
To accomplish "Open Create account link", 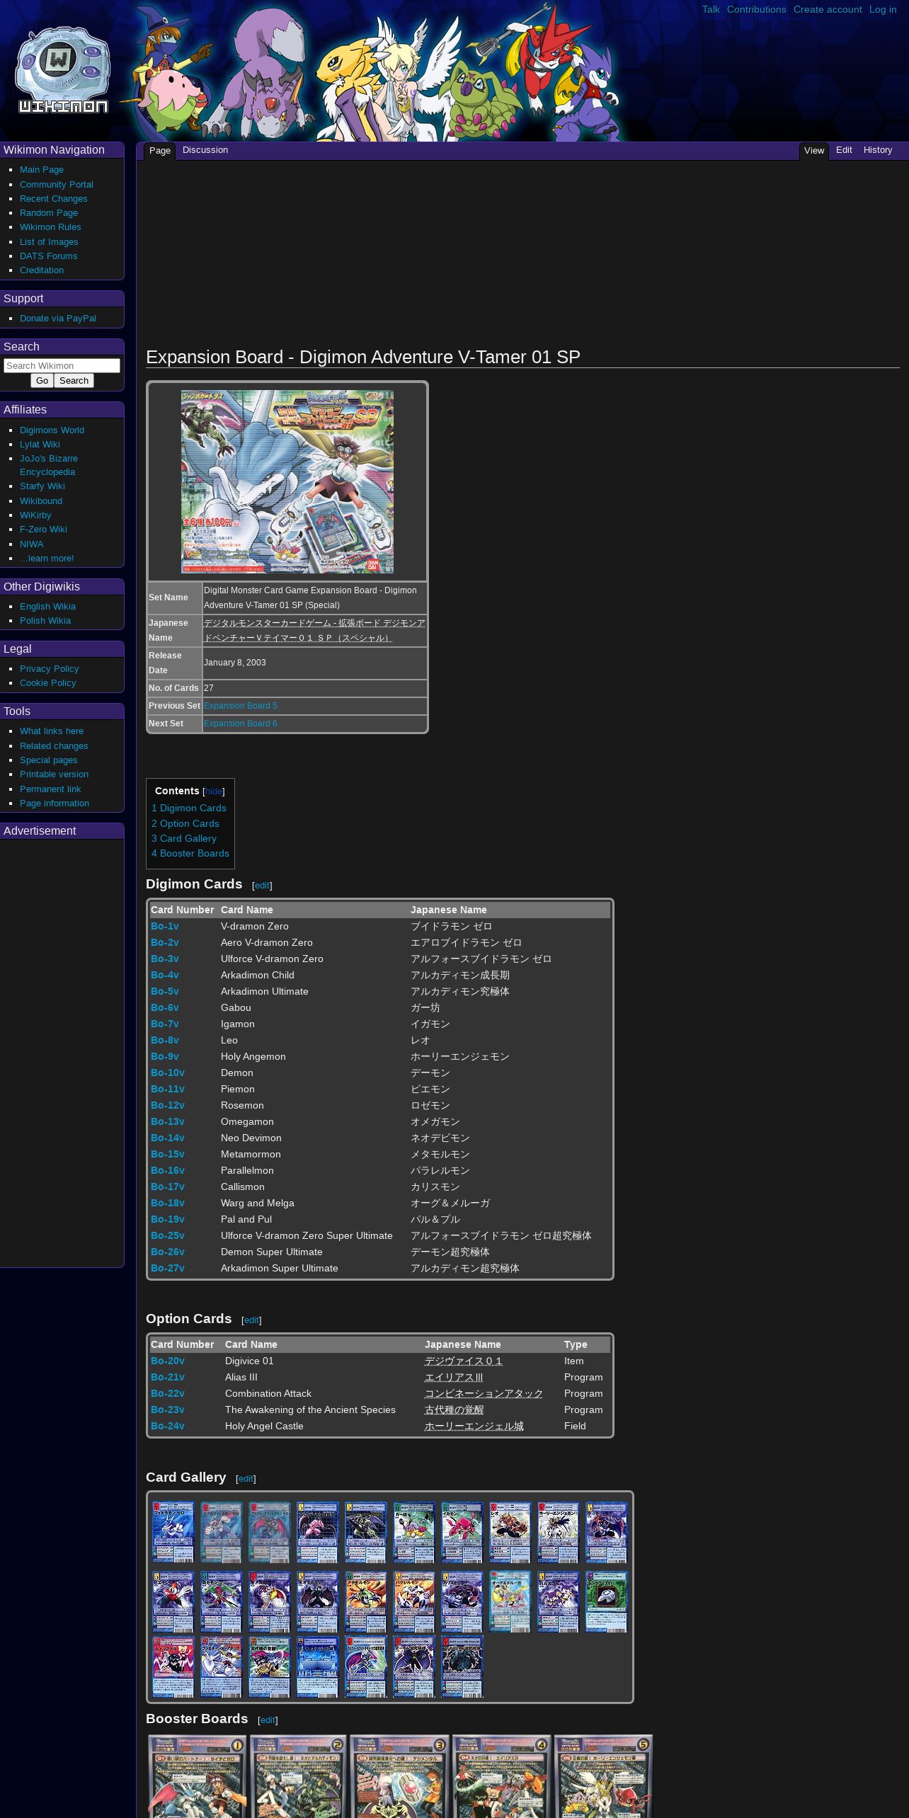I will pyautogui.click(x=828, y=9).
